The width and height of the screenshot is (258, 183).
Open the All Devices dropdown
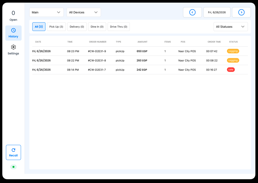pos(84,12)
